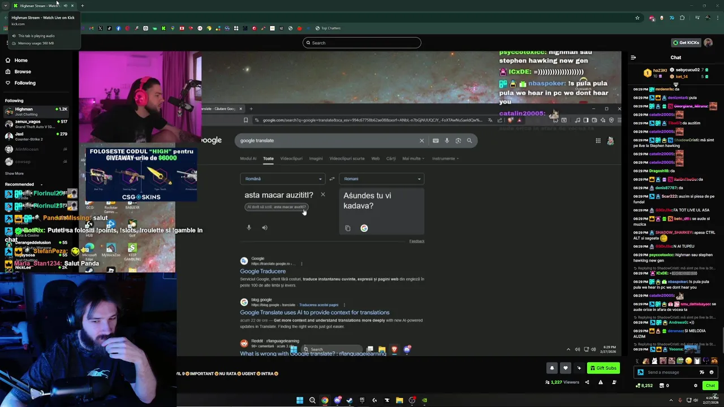The width and height of the screenshot is (724, 407).
Task: Open the Facebook bookmark icon
Action: 118,28
